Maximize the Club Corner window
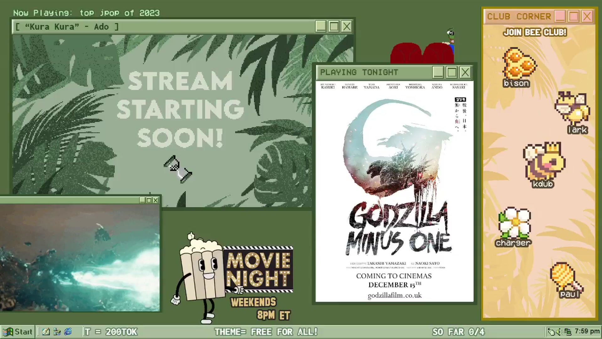Screen dimensions: 602x339 coord(574,16)
